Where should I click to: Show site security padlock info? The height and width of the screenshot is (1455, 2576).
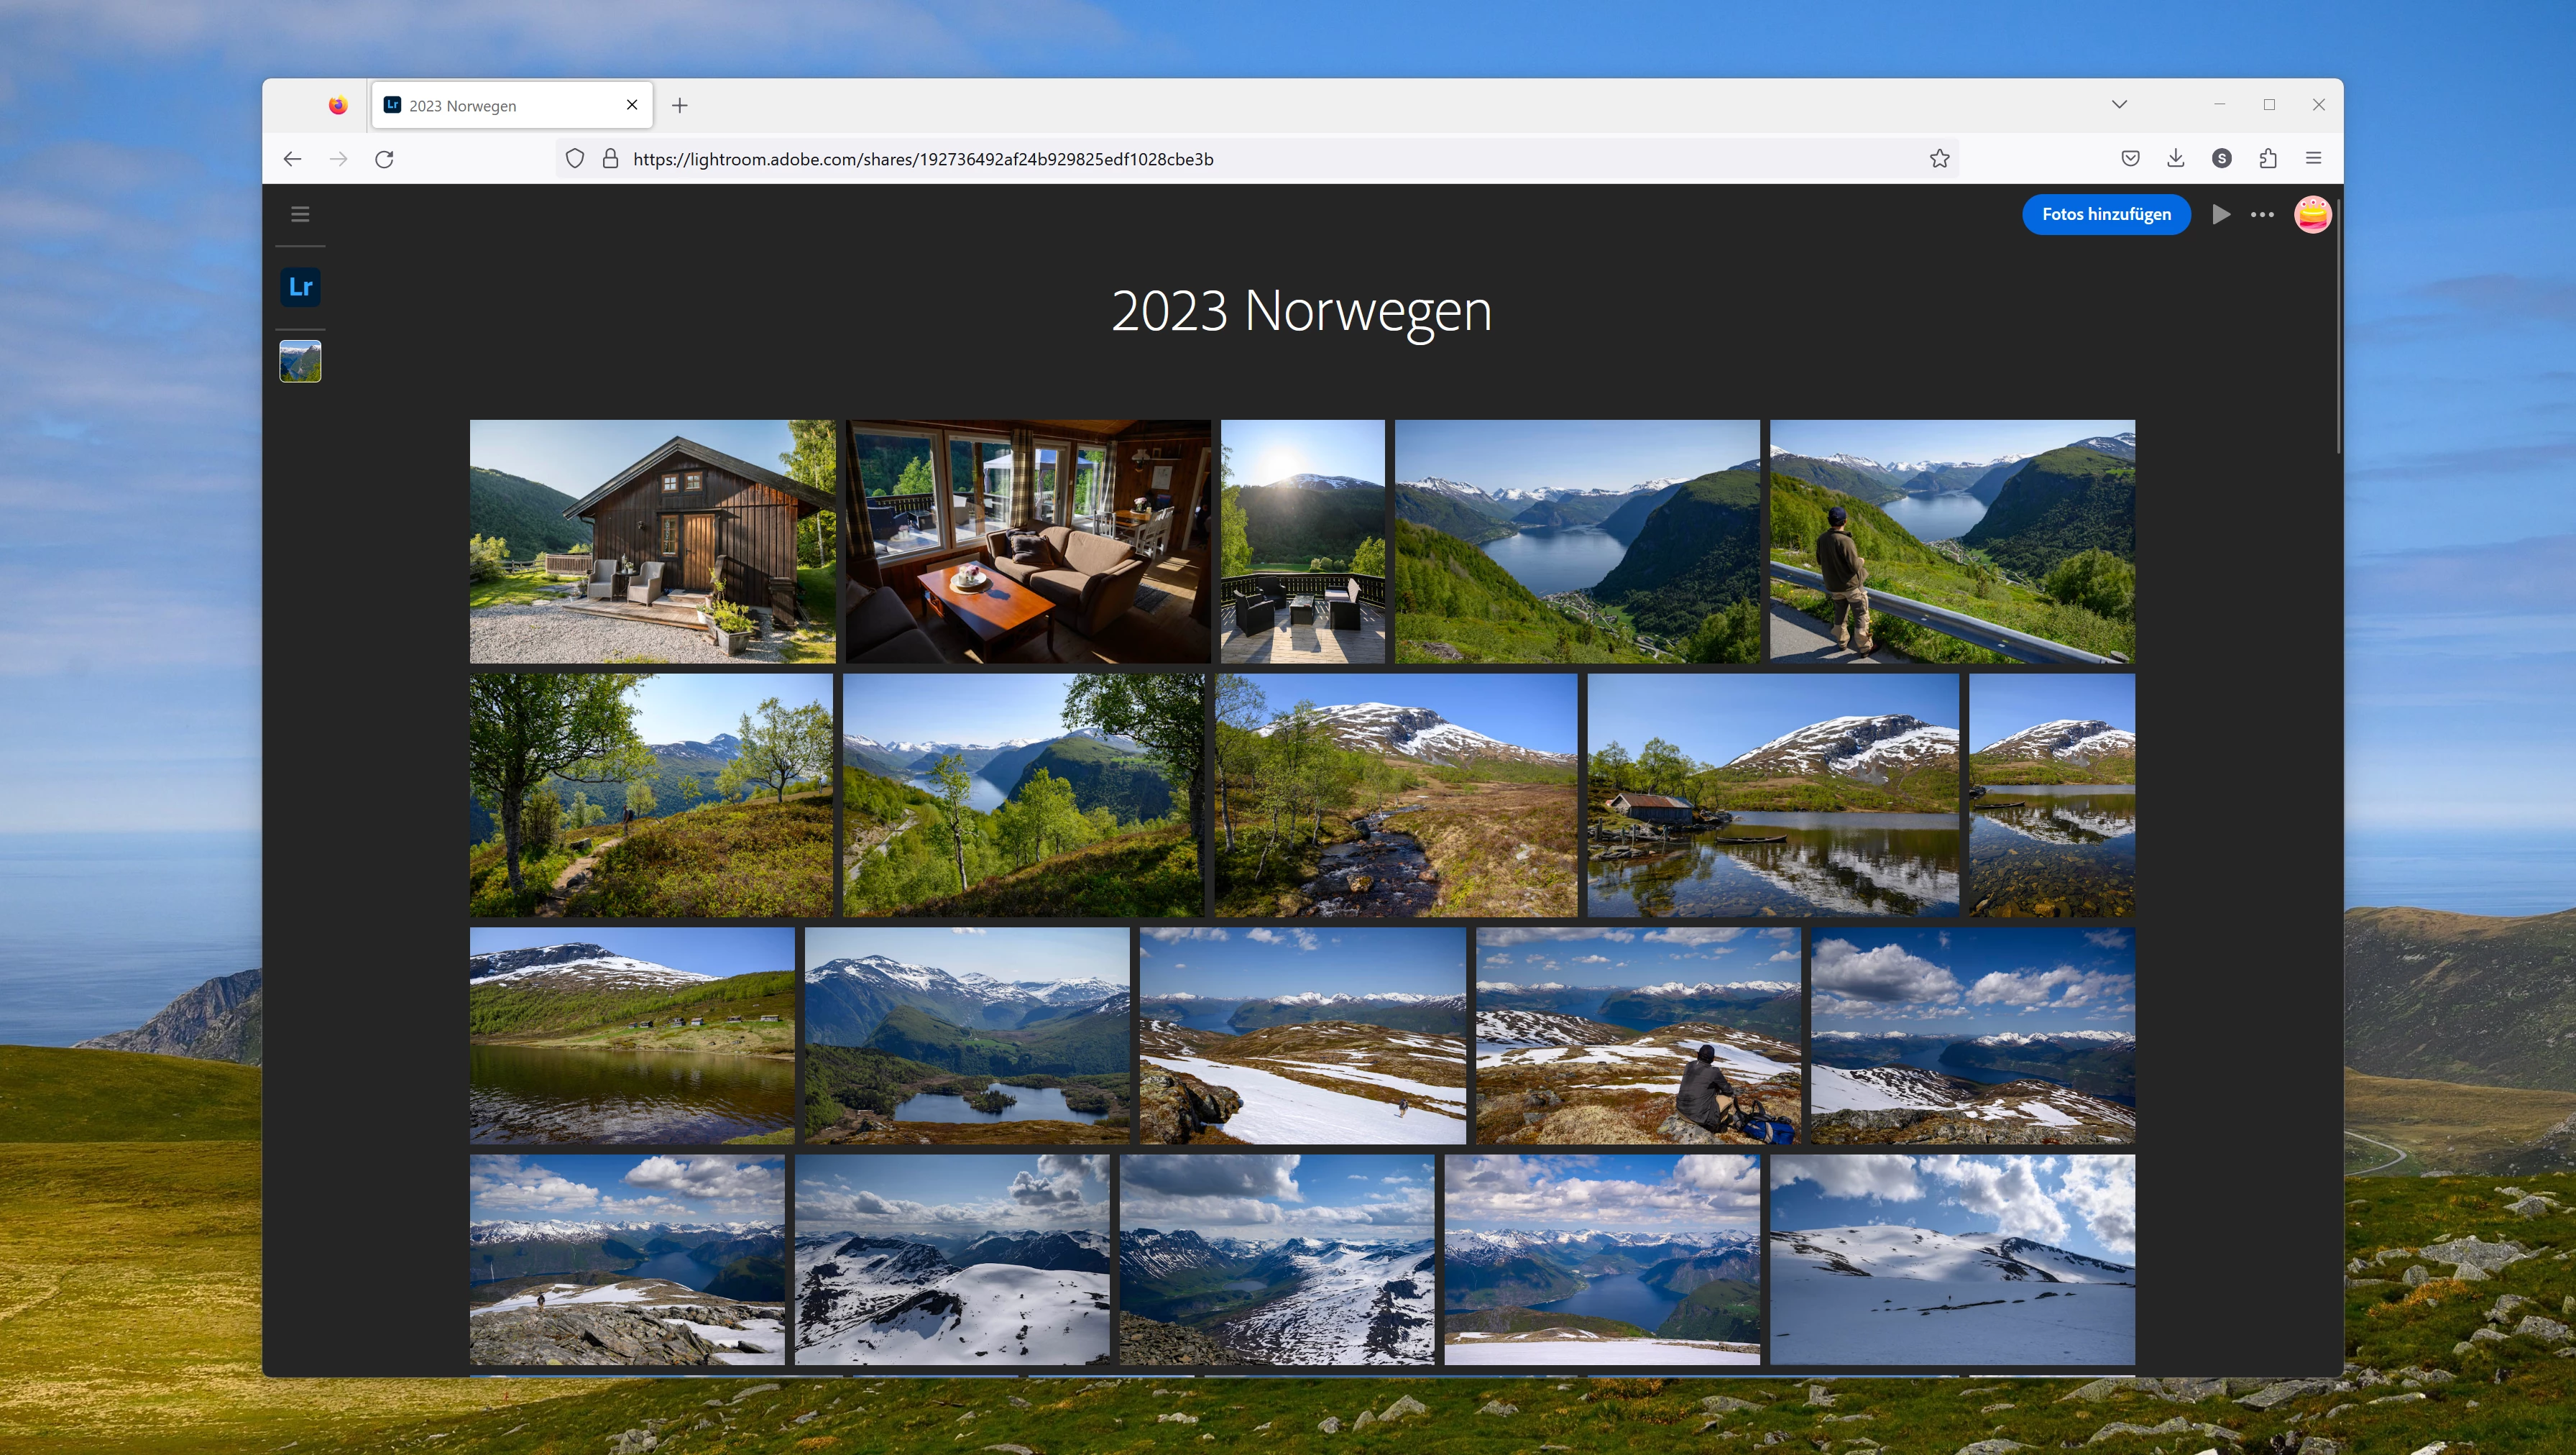610,158
